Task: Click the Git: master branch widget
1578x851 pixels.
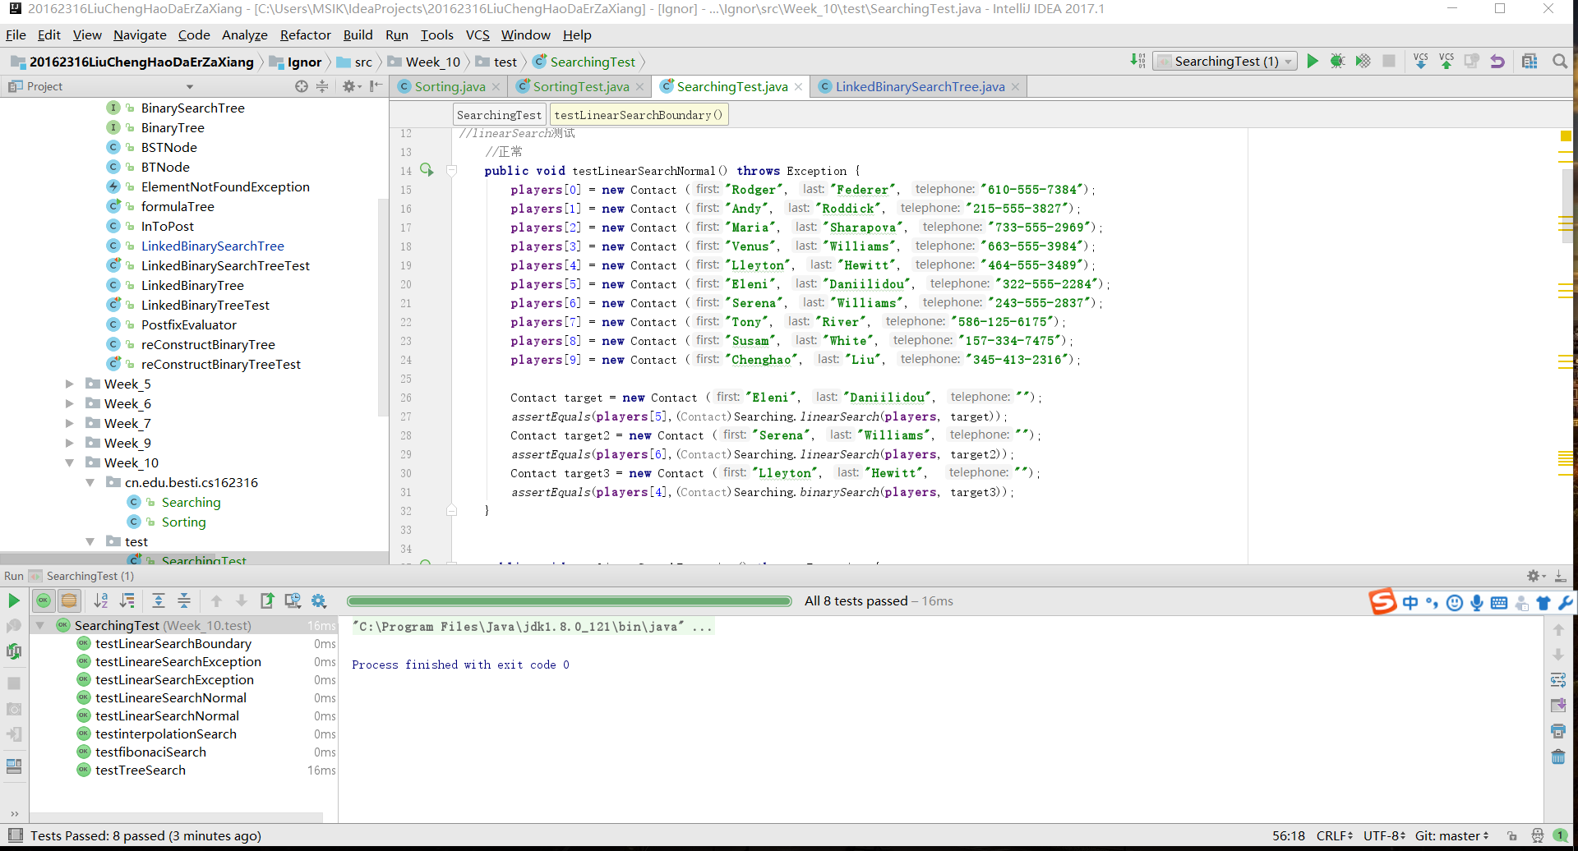Action: click(x=1451, y=835)
